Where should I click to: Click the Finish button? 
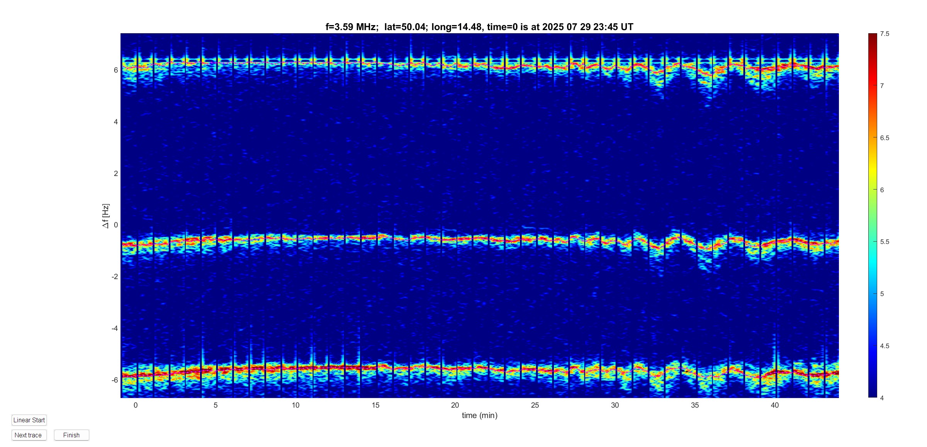point(71,435)
